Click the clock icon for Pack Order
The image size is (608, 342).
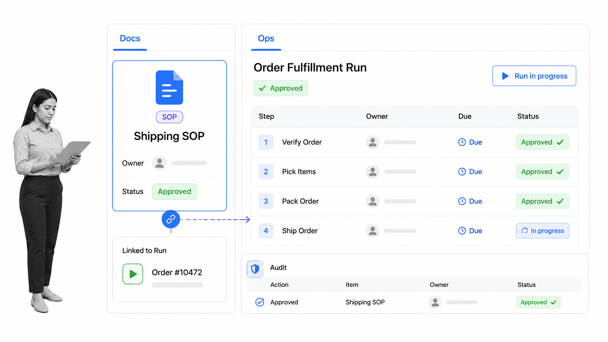pos(462,201)
